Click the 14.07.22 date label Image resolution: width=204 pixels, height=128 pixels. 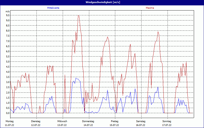pos(88,125)
